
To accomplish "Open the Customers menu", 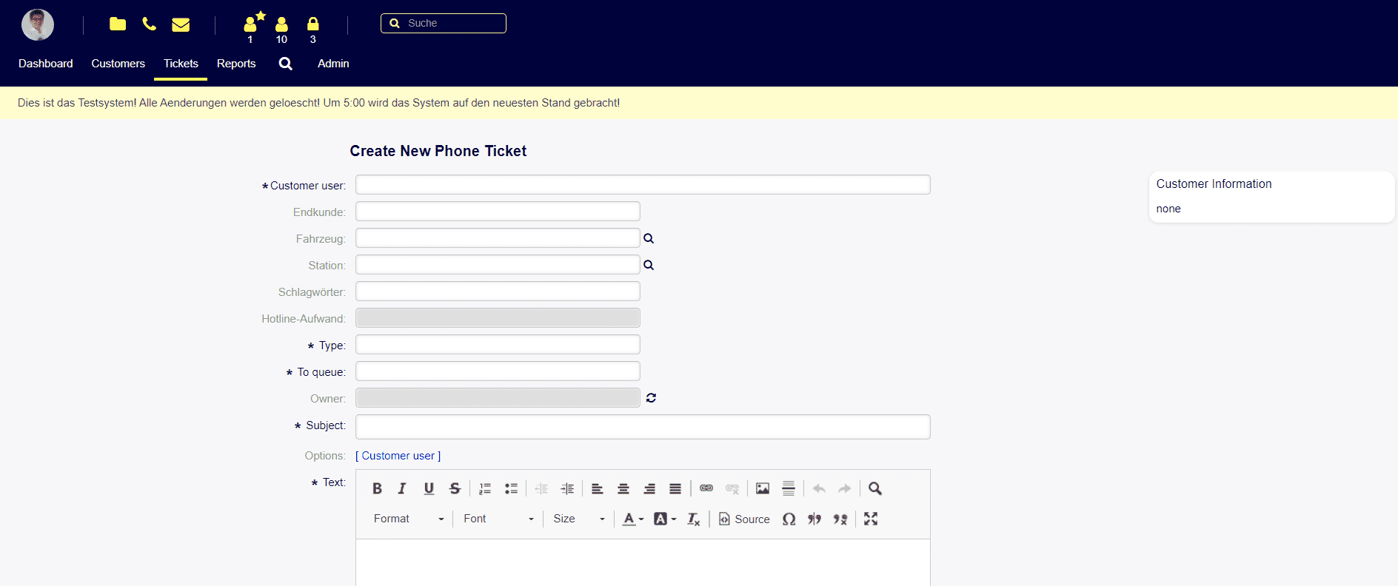I will point(118,64).
